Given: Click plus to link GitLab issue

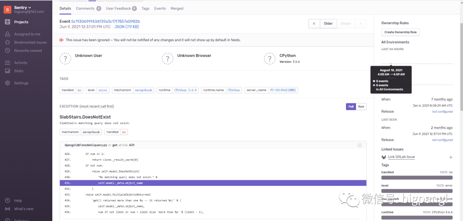Looking at the screenshot, I should click(451, 157).
